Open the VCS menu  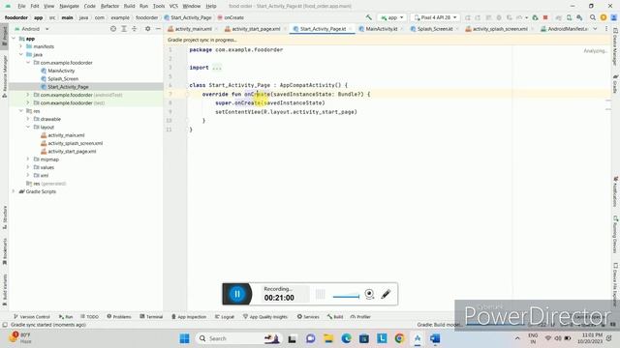pyautogui.click(x=173, y=6)
